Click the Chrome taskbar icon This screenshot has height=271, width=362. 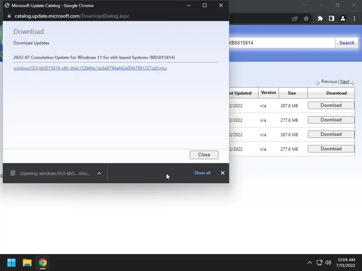click(x=43, y=263)
